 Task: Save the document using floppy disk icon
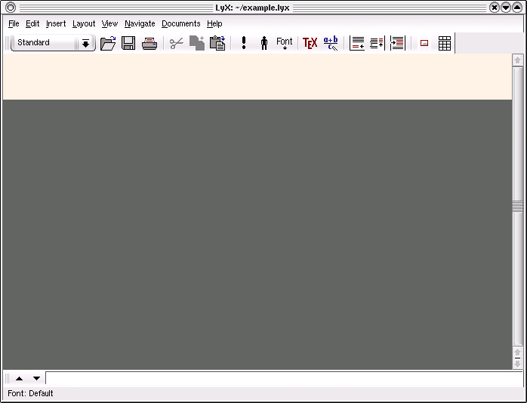128,43
